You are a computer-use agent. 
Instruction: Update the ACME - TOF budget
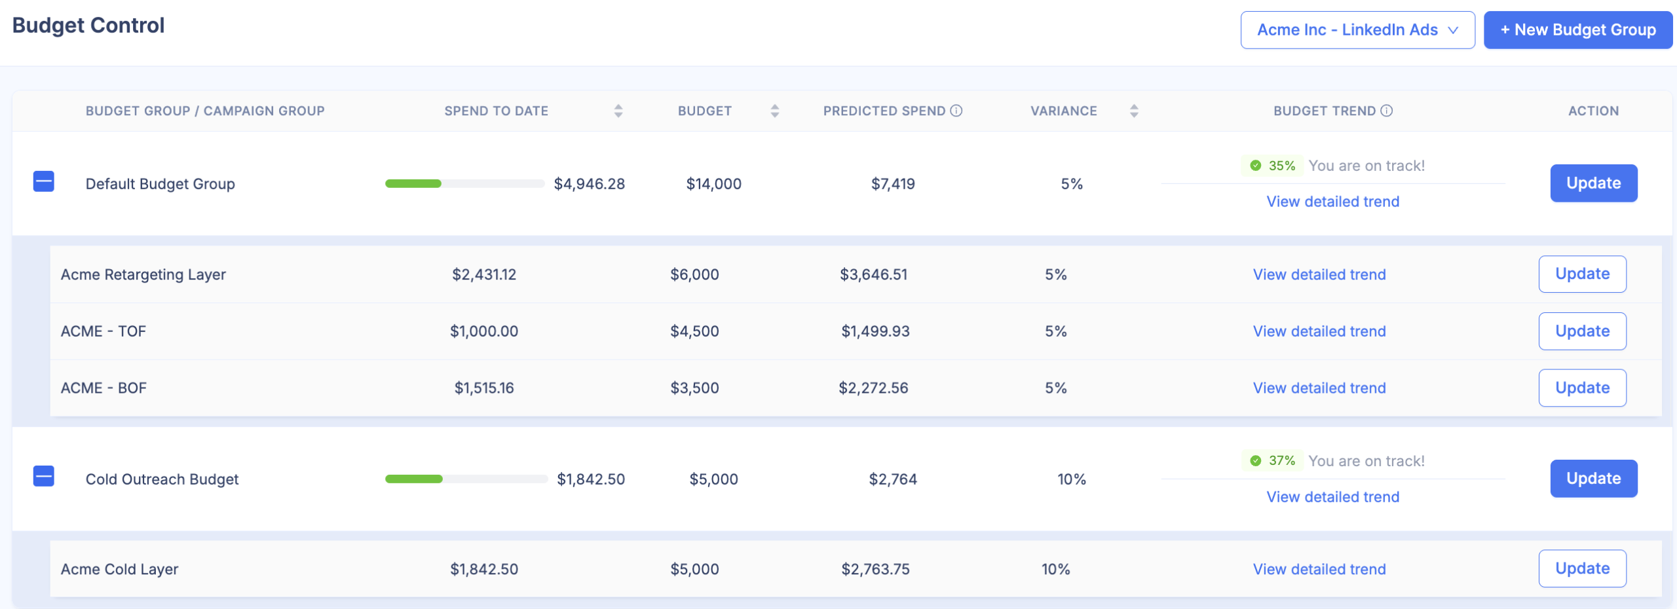coord(1582,331)
